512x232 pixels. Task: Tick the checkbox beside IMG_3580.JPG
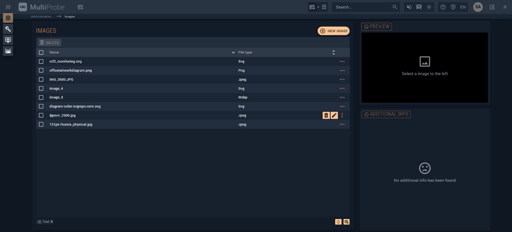(41, 79)
